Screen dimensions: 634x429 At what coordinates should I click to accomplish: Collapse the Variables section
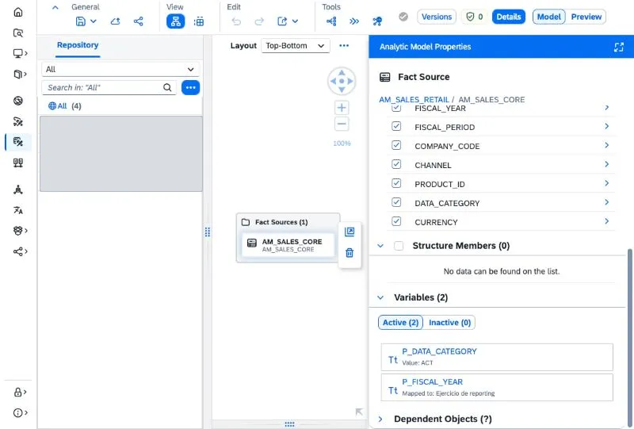(380, 297)
